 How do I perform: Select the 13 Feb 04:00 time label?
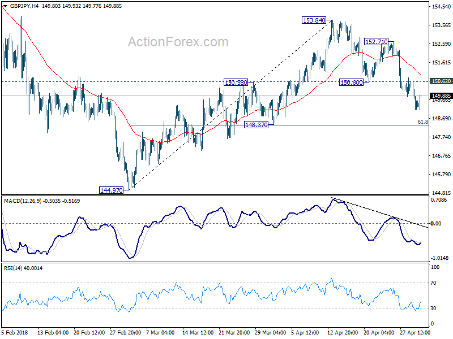[53, 332]
